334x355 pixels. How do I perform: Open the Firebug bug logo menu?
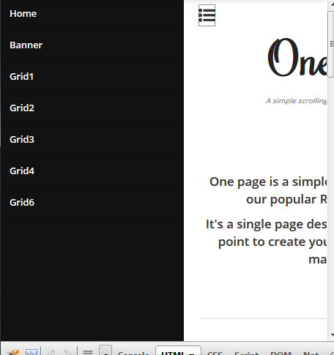click(13, 352)
